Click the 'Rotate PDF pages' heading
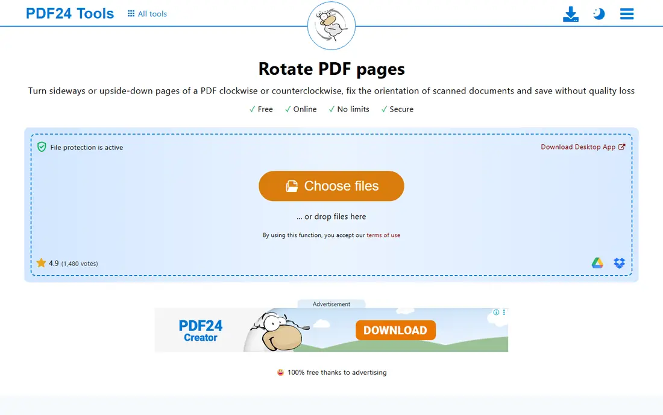This screenshot has height=415, width=663. click(331, 69)
